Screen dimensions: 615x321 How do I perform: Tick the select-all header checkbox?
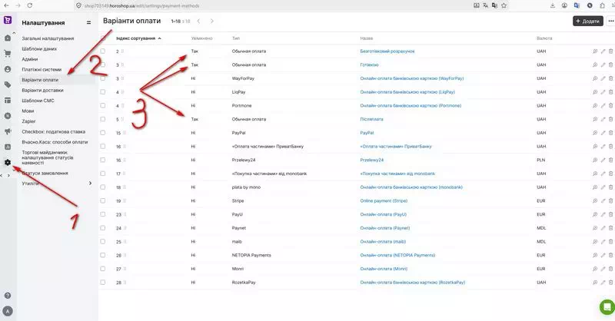[103, 38]
